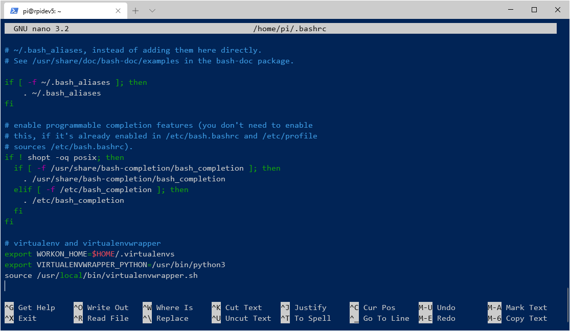The height and width of the screenshot is (331, 570).
Task: Click the ^R Read File shortcut
Action: click(x=101, y=318)
